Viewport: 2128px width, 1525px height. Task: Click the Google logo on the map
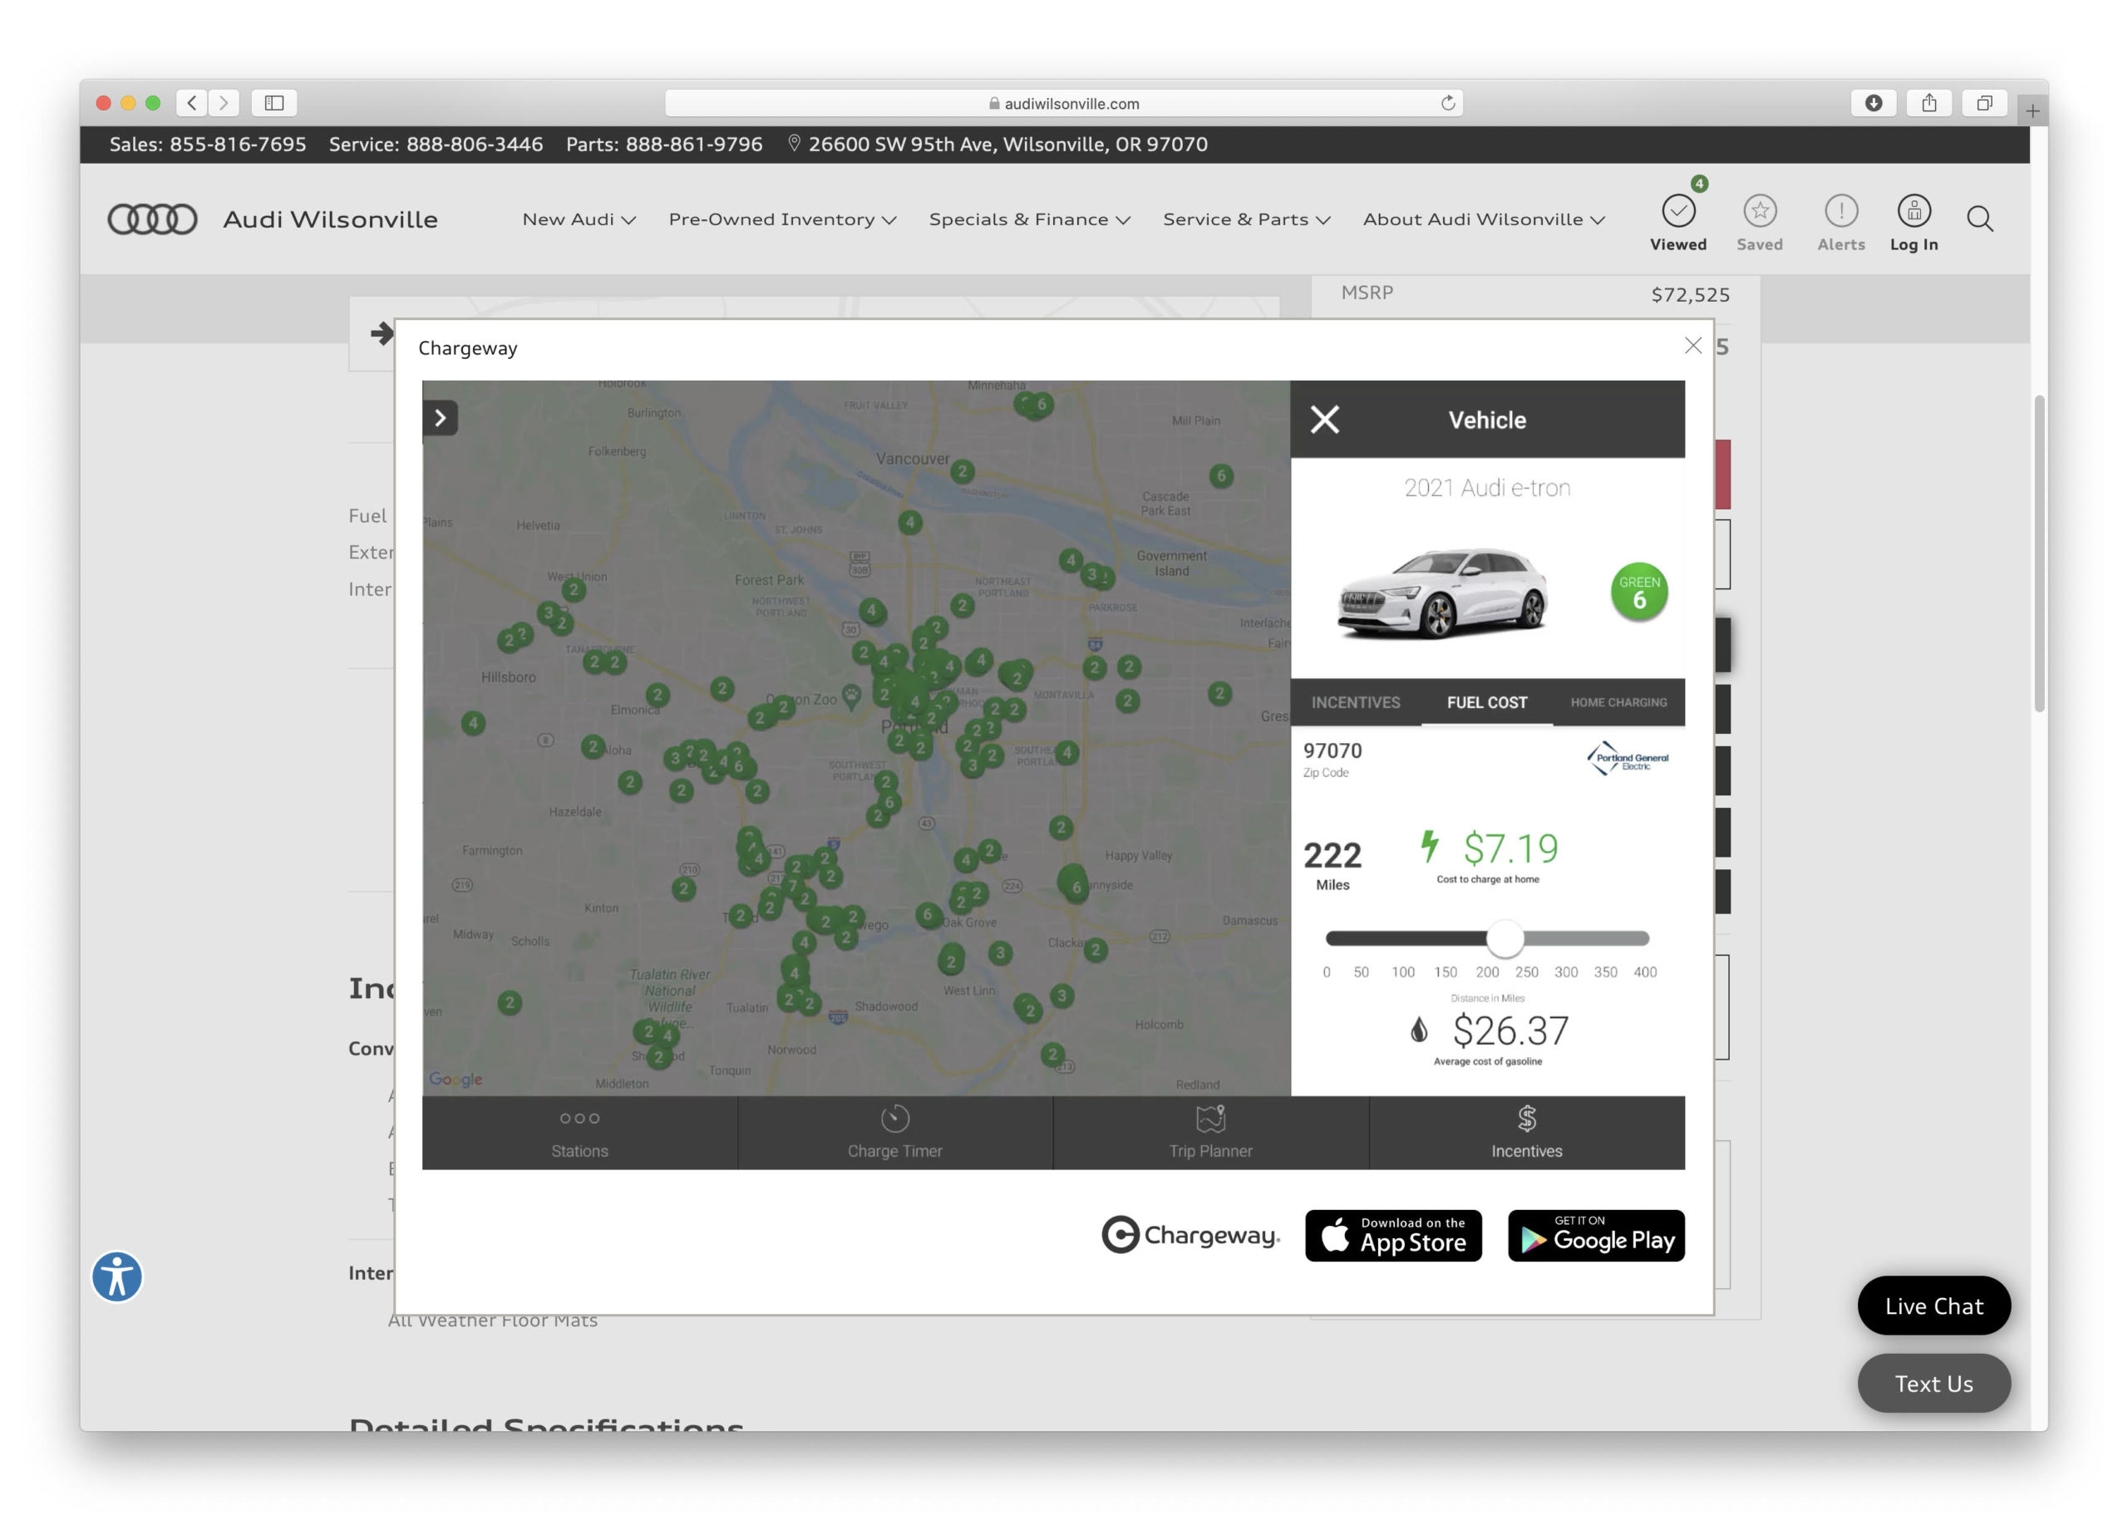click(x=455, y=1080)
